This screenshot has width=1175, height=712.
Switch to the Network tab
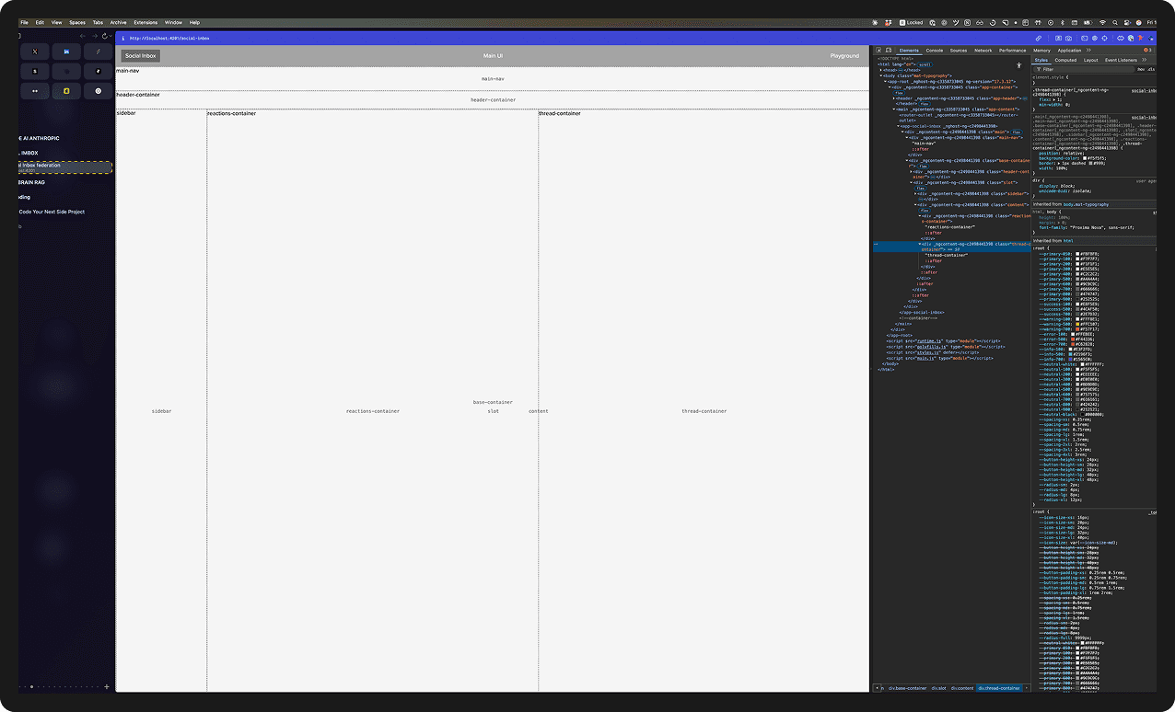[x=983, y=50]
